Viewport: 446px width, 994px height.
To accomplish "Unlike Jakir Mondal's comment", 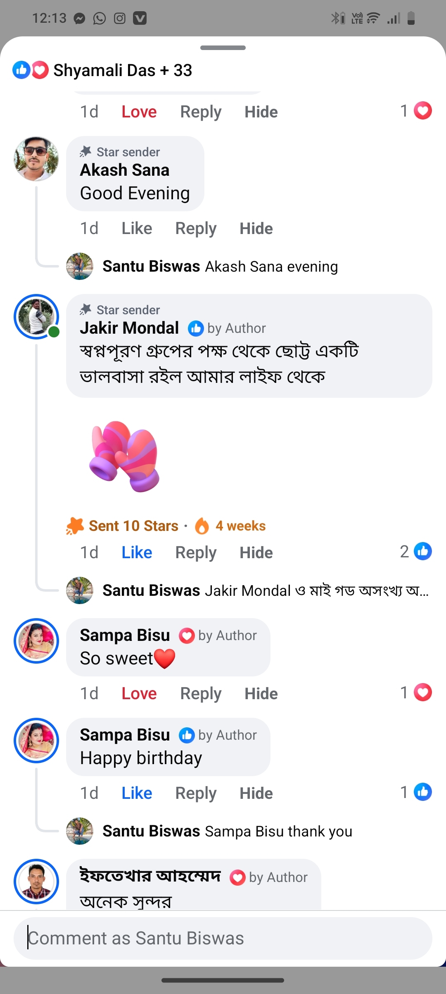I will pos(137,552).
